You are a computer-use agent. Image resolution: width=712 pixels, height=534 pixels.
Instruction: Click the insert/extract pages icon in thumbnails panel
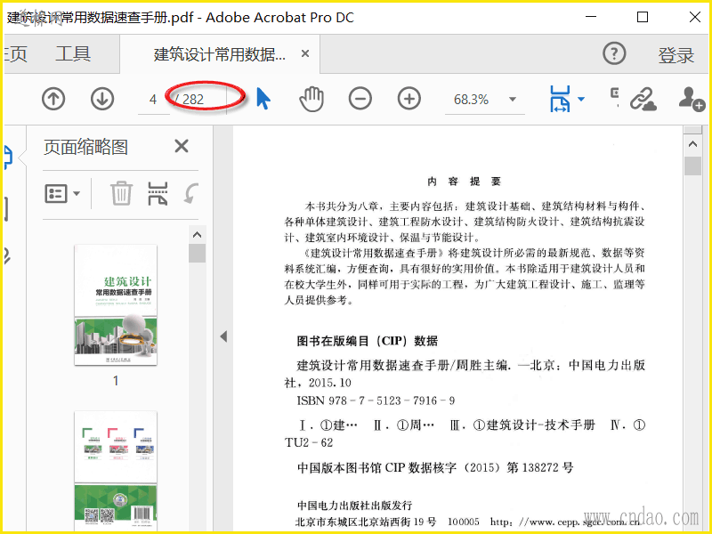click(x=158, y=193)
